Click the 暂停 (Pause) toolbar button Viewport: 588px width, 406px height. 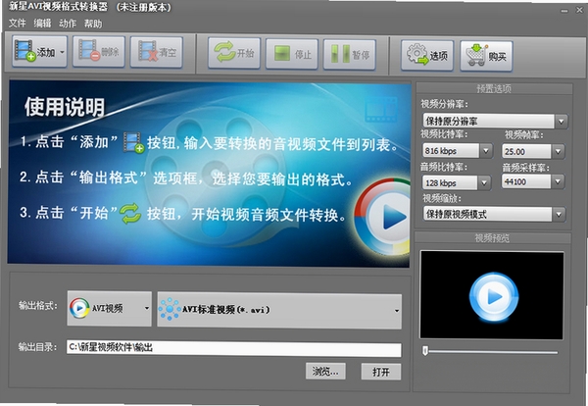point(350,55)
